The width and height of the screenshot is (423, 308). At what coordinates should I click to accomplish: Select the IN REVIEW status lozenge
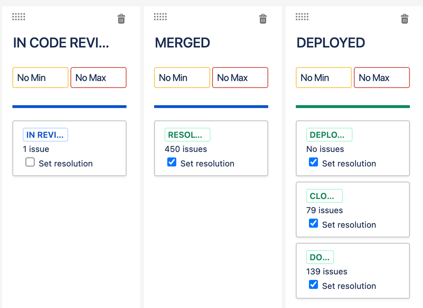pyautogui.click(x=45, y=135)
